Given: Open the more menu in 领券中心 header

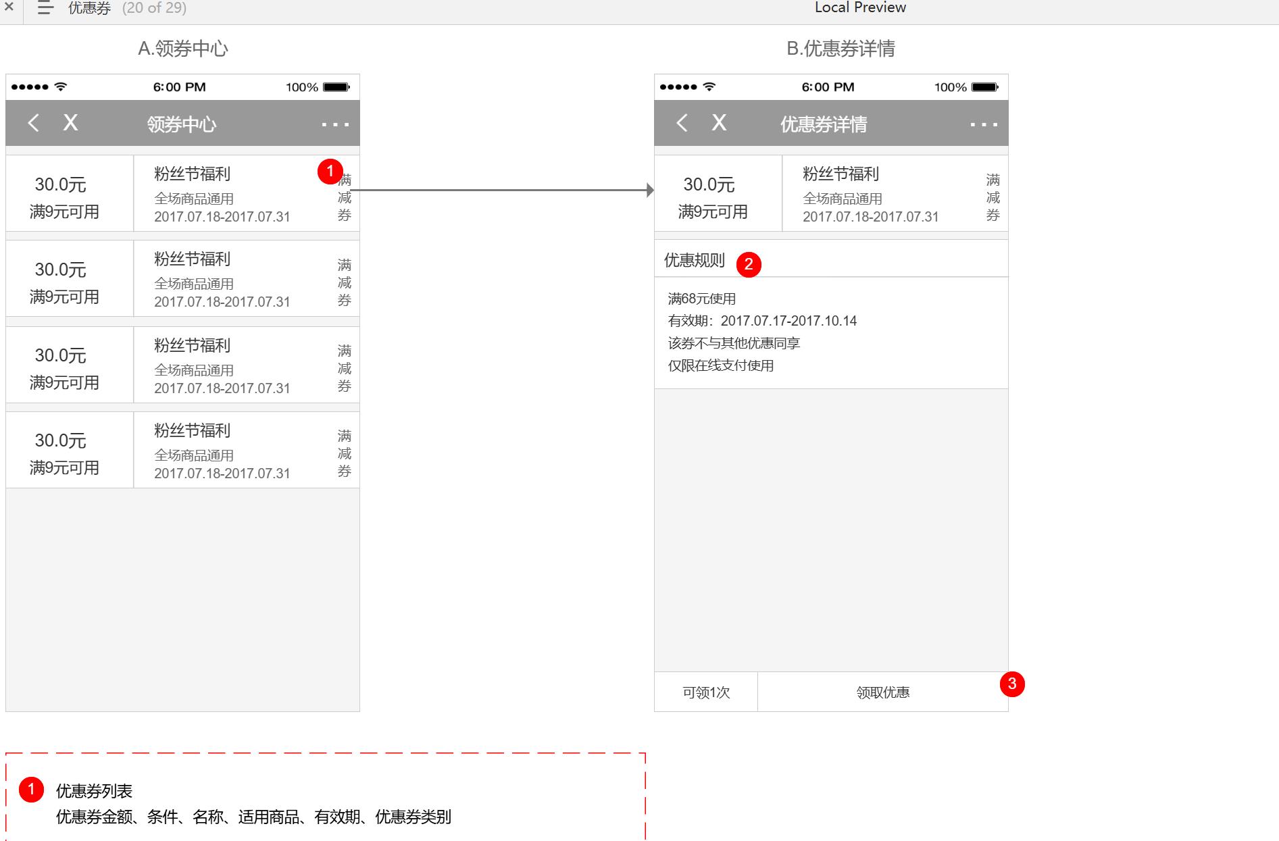Looking at the screenshot, I should point(335,124).
